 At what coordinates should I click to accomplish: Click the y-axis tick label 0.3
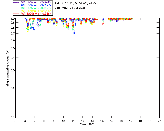pyautogui.click(x=12, y=70)
